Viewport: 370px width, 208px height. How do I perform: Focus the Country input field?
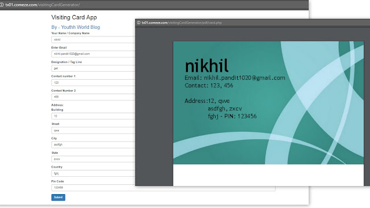(x=94, y=173)
